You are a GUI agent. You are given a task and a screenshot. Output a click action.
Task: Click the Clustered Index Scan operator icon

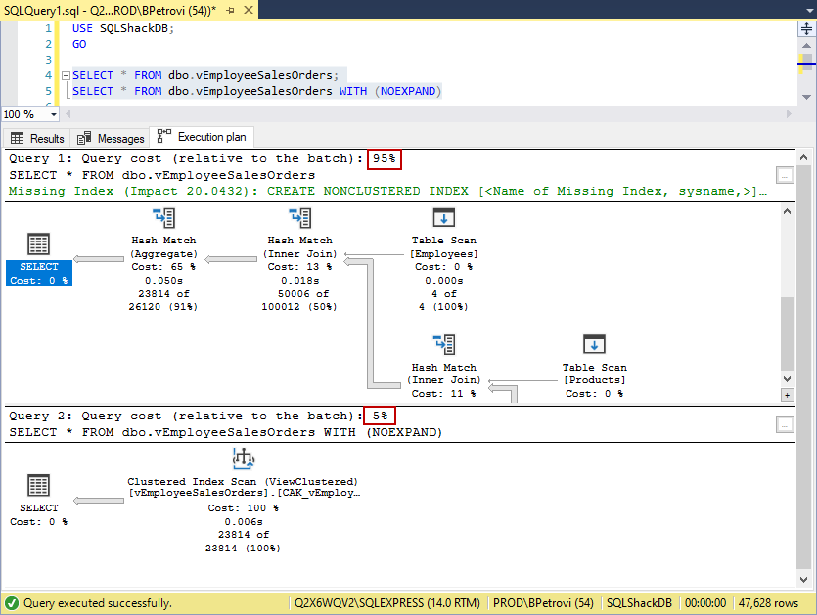(243, 460)
